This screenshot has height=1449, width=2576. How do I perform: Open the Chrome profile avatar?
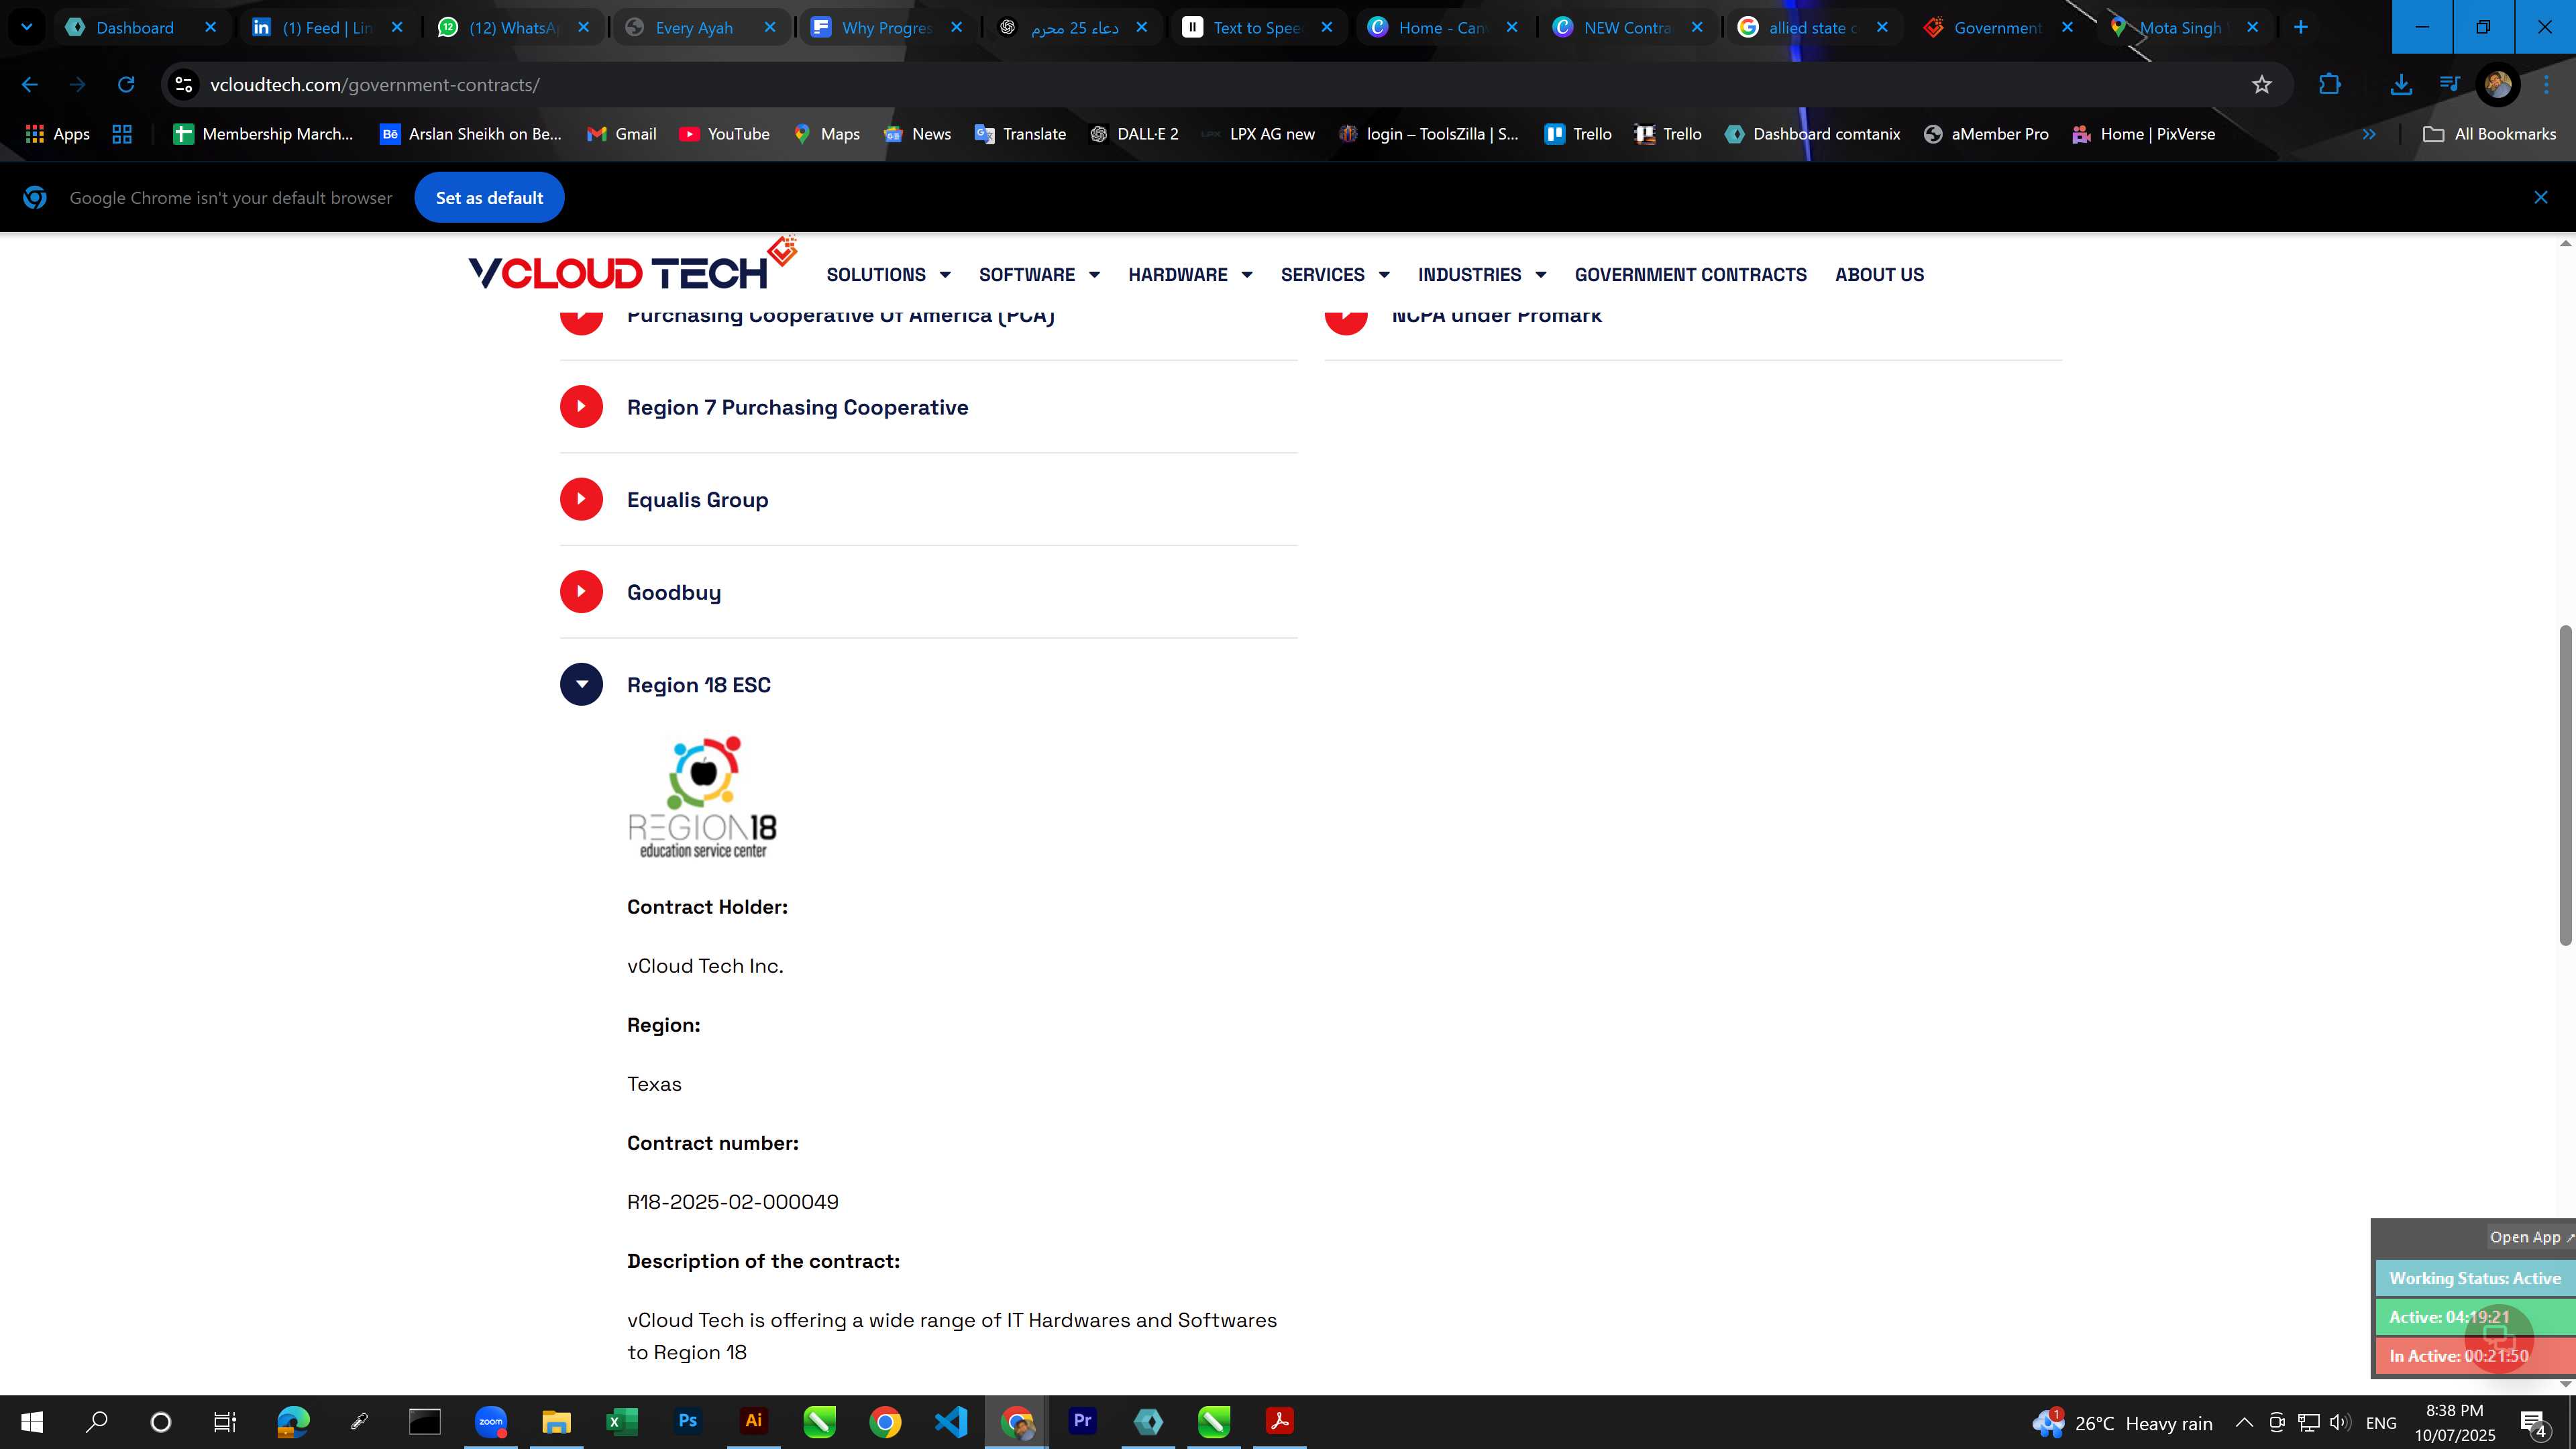click(x=2498, y=85)
